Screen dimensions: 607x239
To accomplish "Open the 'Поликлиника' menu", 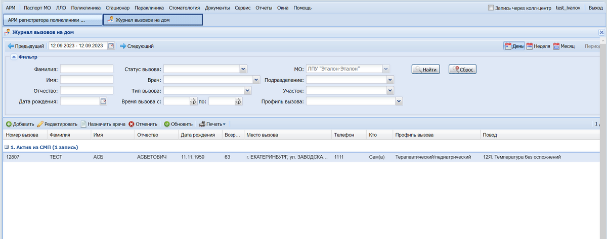I will click(85, 8).
